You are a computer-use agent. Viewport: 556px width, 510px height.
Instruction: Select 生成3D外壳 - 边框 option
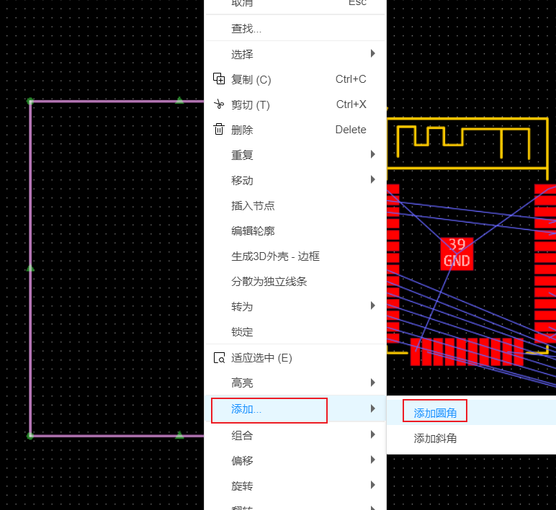point(295,256)
